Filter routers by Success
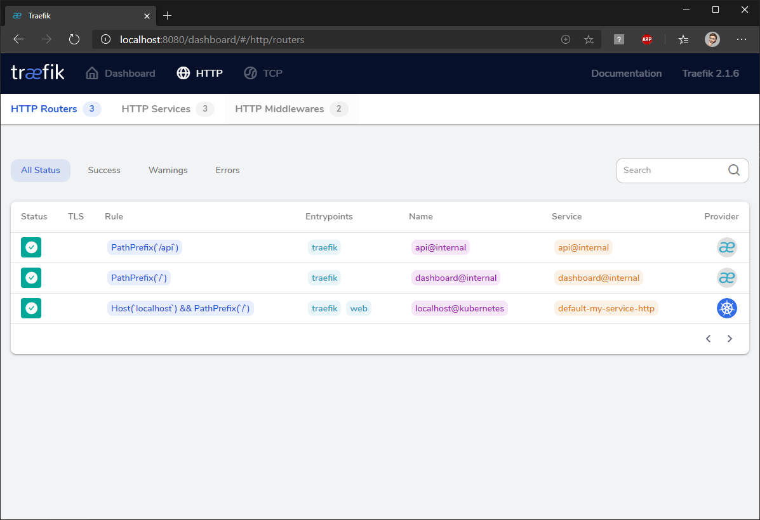The width and height of the screenshot is (760, 520). pyautogui.click(x=104, y=171)
